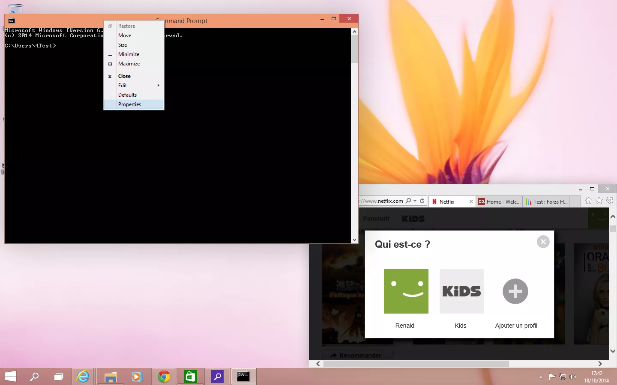Open the Command Prompt system menu icon
The image size is (617, 385).
(x=12, y=21)
